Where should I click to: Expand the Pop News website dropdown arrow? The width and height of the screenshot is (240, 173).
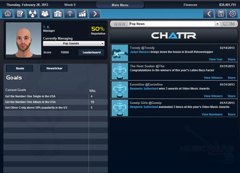point(217,24)
